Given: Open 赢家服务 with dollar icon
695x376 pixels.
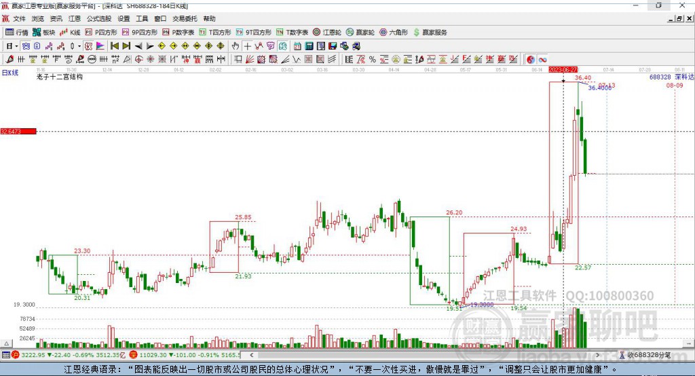Looking at the screenshot, I should tap(430, 33).
